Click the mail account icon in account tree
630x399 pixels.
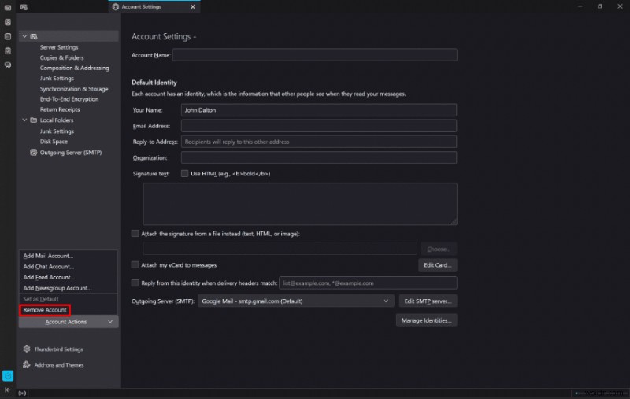(x=34, y=36)
